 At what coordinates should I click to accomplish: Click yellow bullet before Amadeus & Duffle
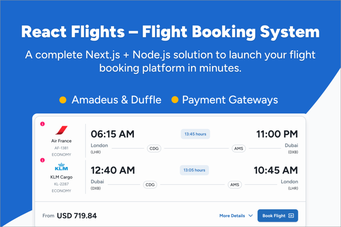click(63, 100)
